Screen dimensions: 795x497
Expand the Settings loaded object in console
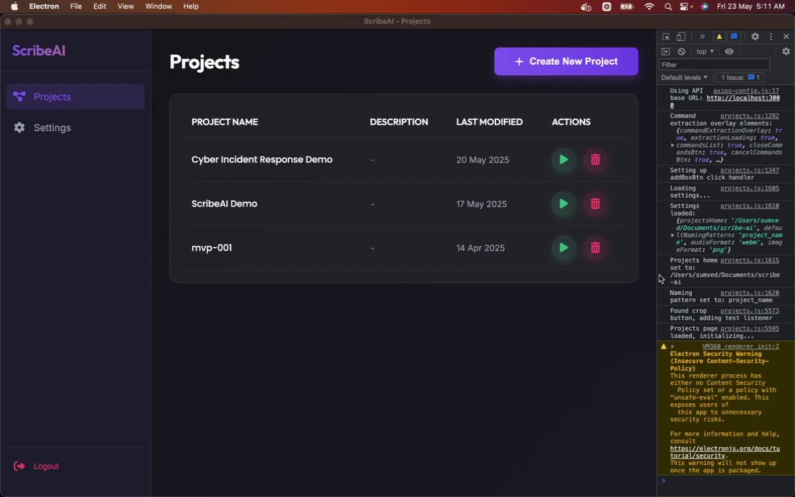click(x=673, y=235)
